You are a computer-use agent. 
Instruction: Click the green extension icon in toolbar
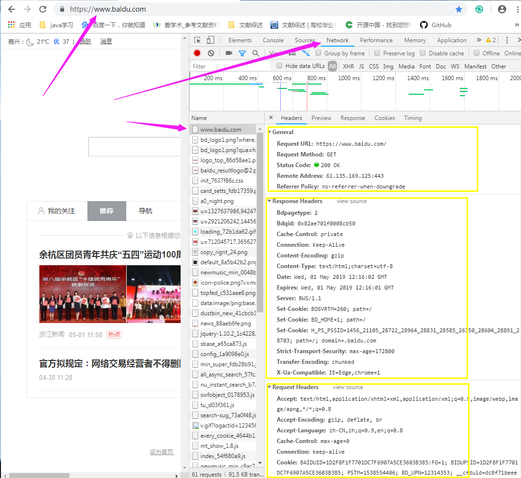(479, 9)
